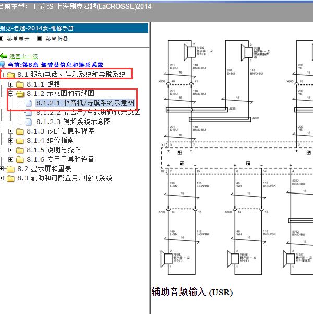
Task: Click the document icon of 8.1.2.1 收音机
Action: (29, 103)
